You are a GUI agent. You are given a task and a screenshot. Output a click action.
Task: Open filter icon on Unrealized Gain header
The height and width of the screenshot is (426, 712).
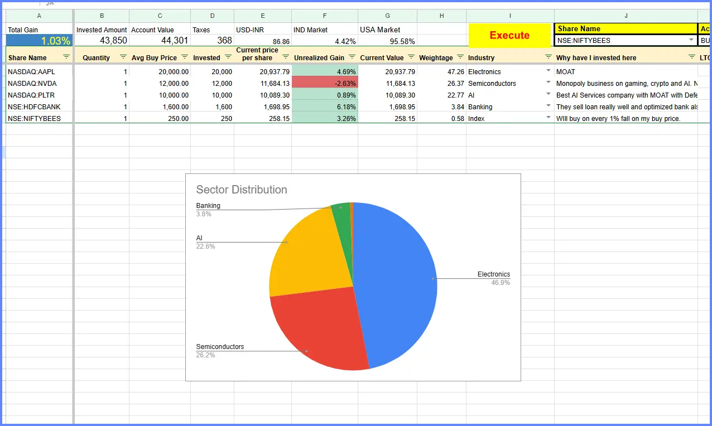click(352, 57)
